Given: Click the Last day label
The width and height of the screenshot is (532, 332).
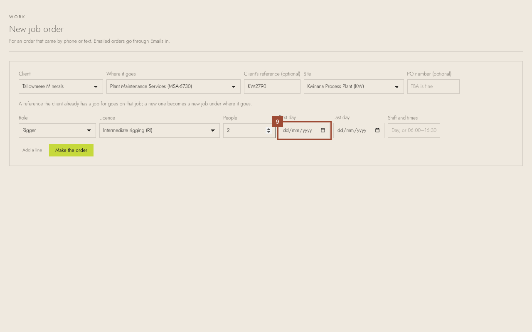Looking at the screenshot, I should pos(342,117).
